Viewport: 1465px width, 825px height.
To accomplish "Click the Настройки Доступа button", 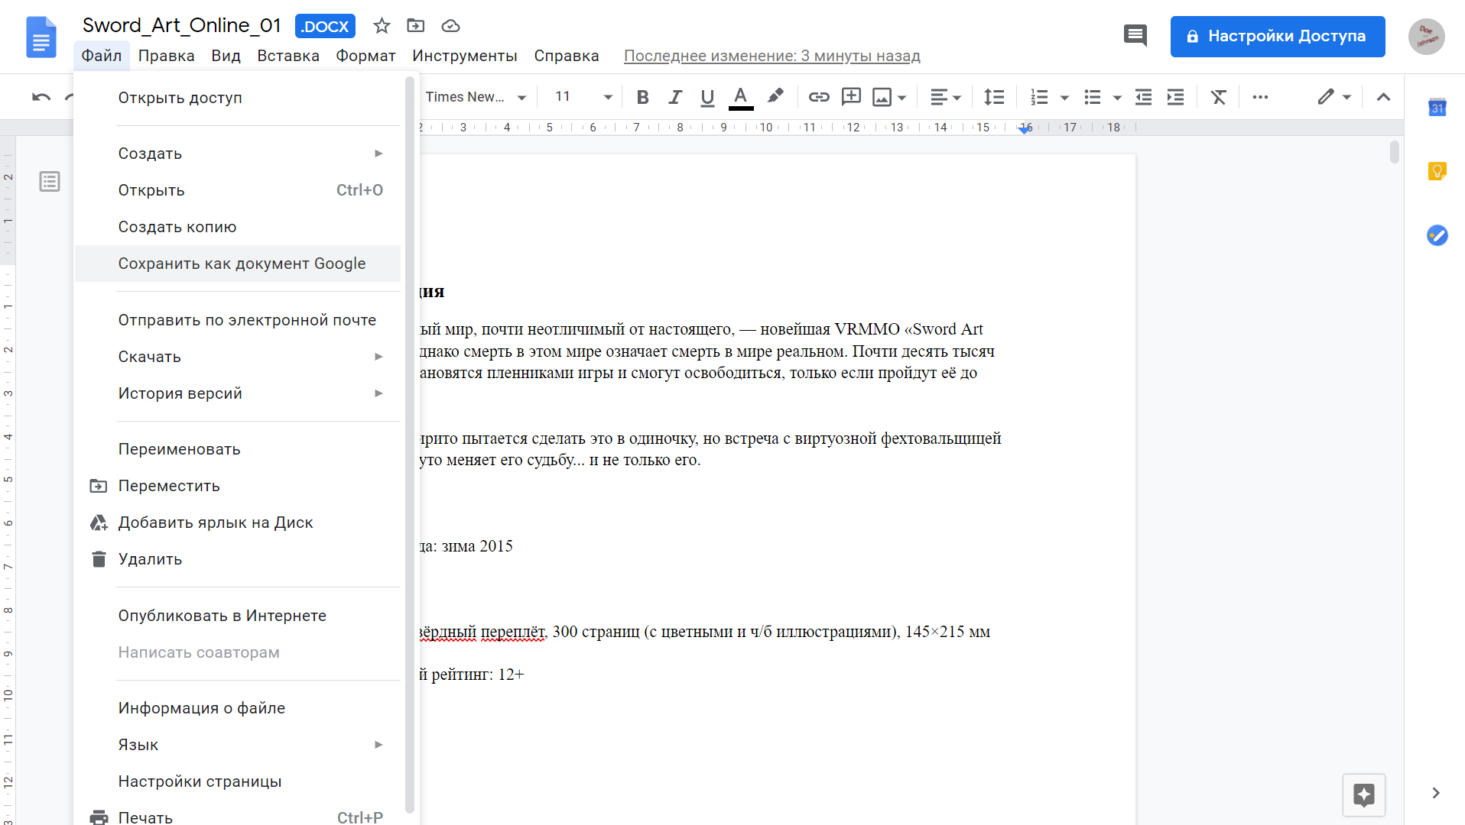I will click(1277, 36).
